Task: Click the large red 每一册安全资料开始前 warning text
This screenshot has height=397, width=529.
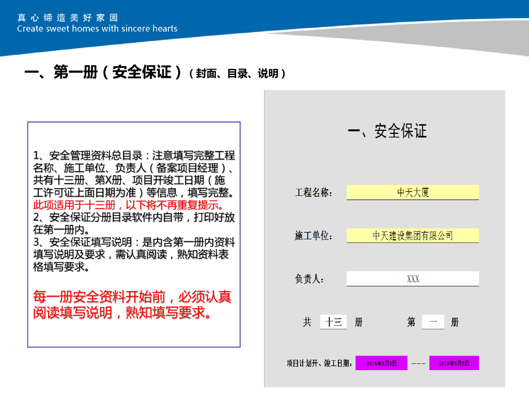Action: pyautogui.click(x=132, y=304)
